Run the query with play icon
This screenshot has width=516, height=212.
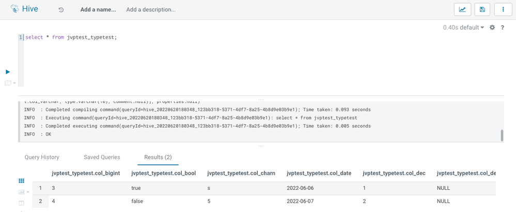pyautogui.click(x=8, y=72)
